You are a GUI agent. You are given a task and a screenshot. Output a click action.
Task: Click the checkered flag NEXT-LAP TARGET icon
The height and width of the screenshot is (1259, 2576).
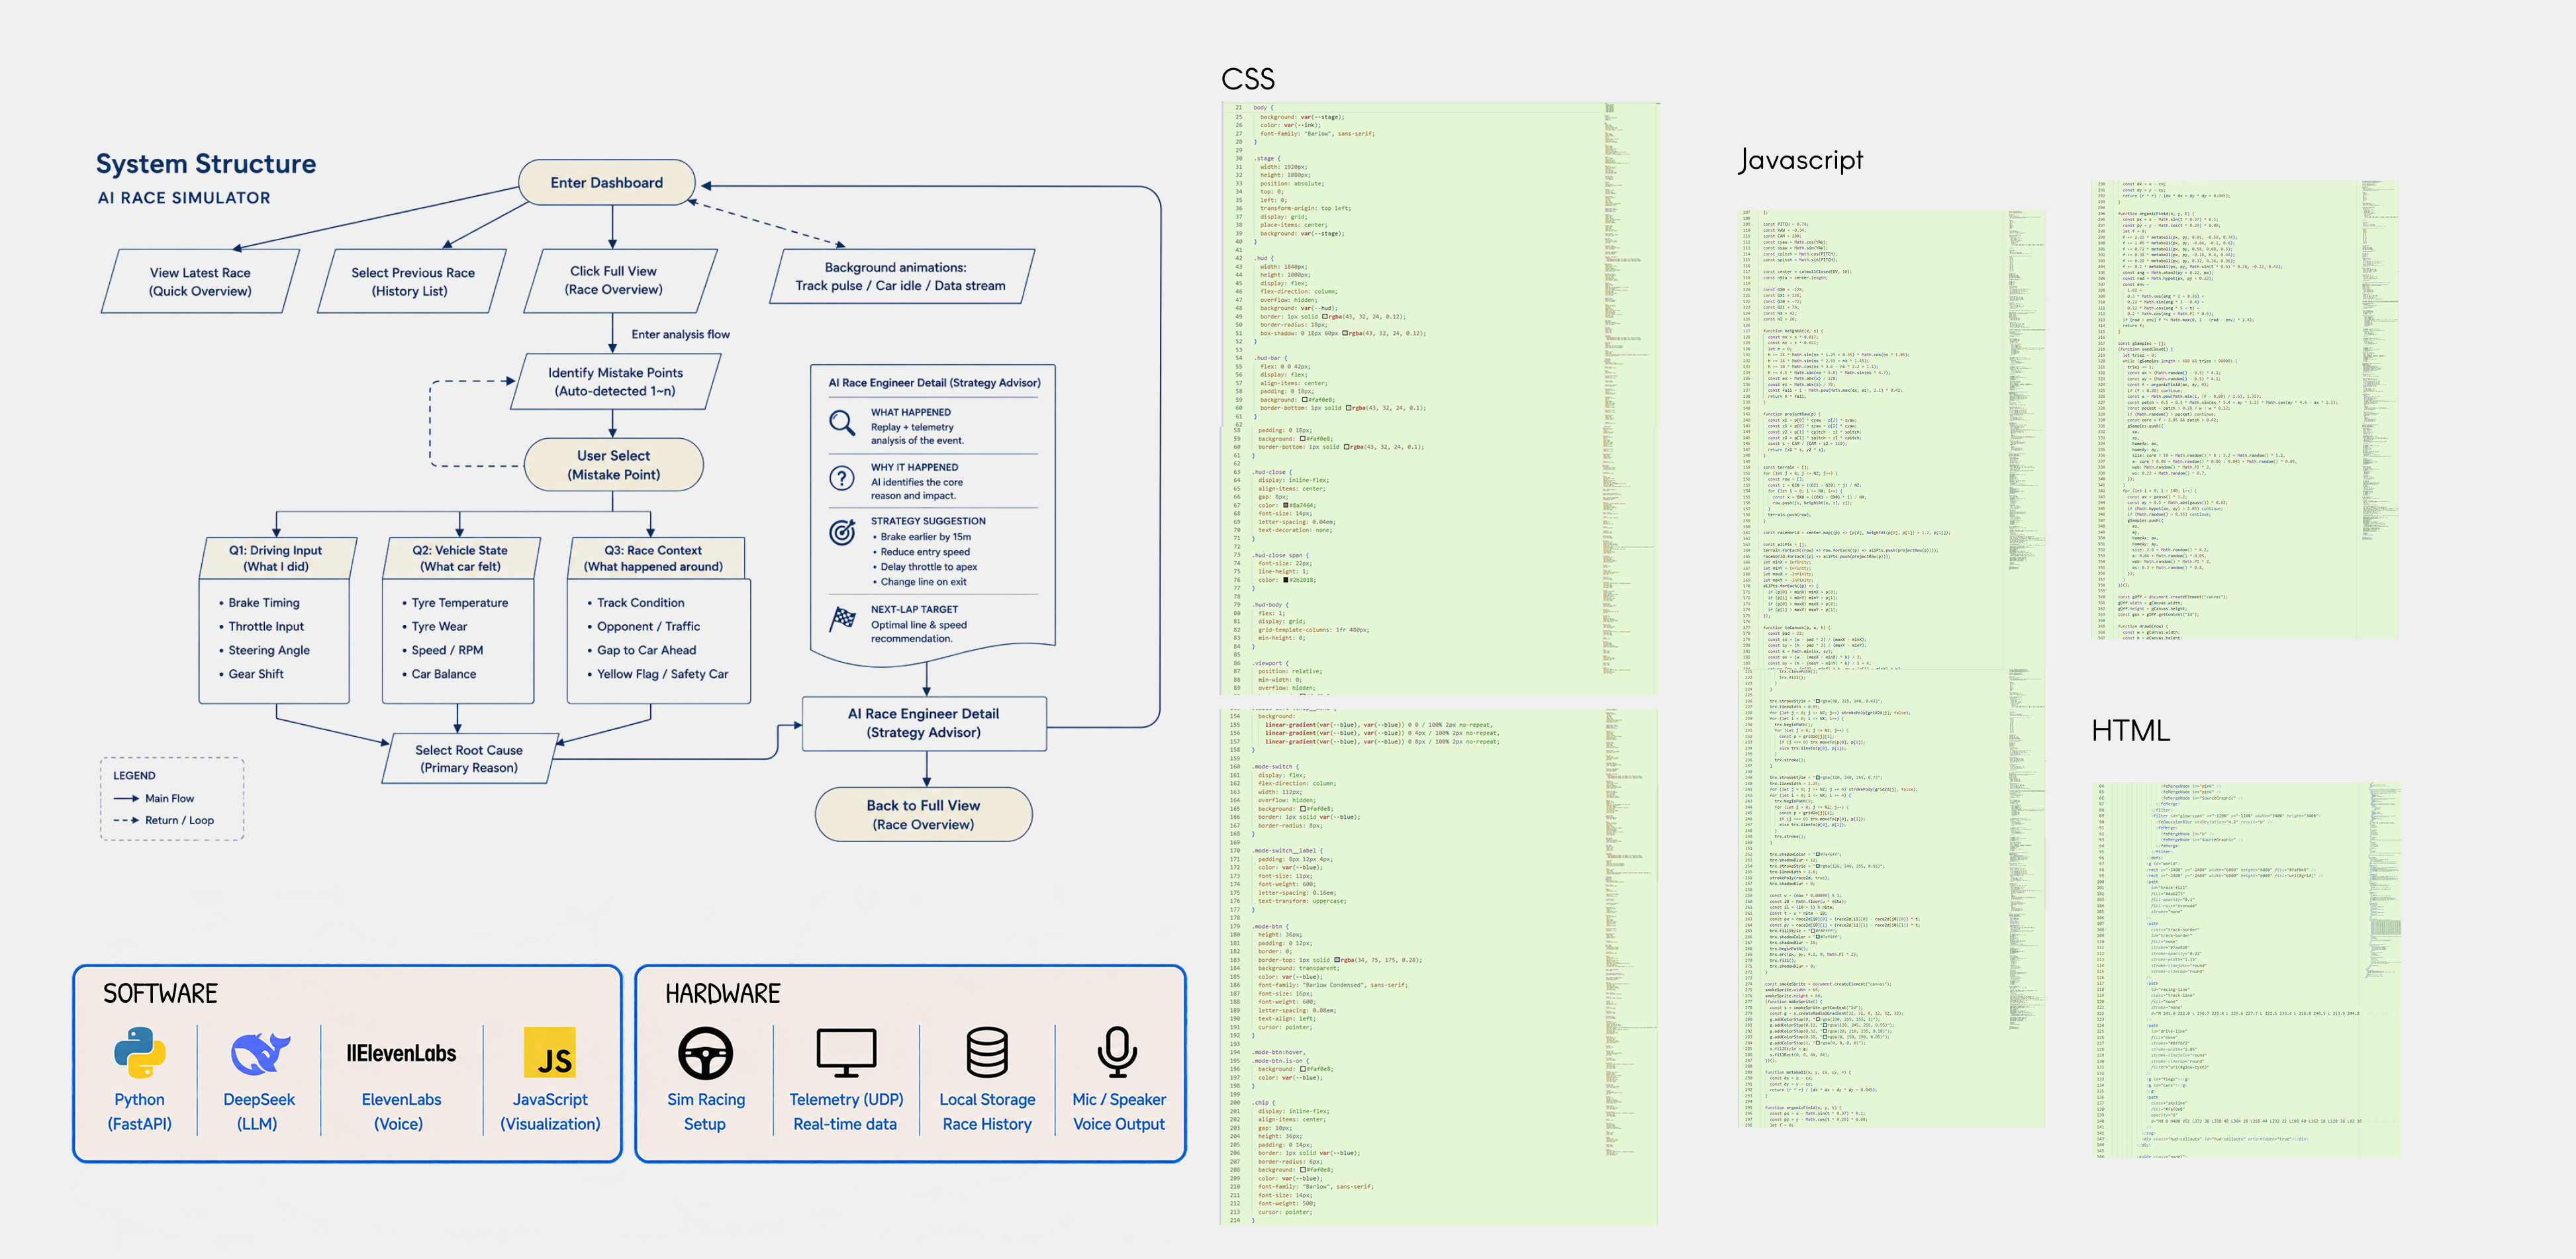point(842,619)
